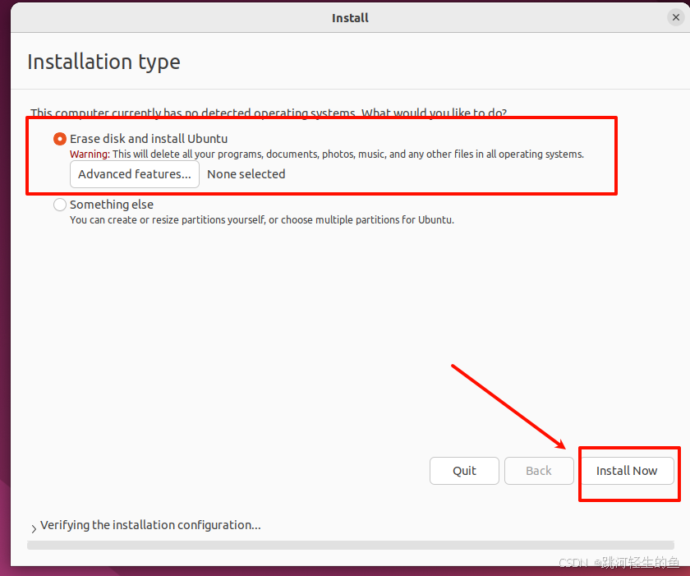Click the Install window title
Screen dimensions: 690x576
tap(350, 18)
